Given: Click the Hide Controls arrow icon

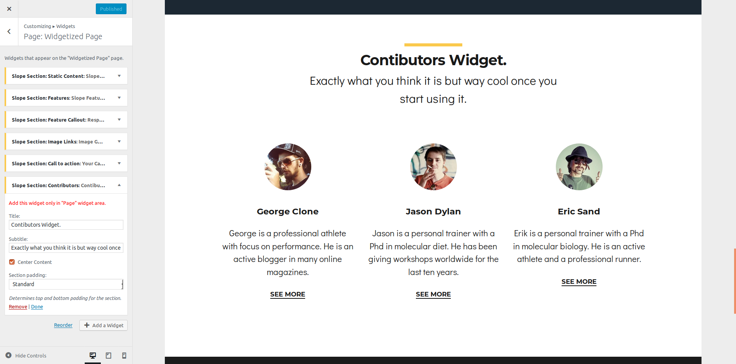Looking at the screenshot, I should [8, 355].
